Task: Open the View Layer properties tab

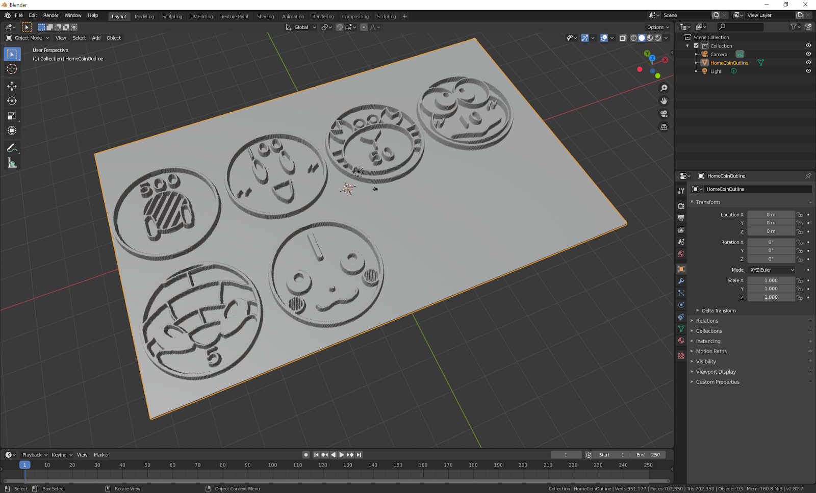Action: click(x=681, y=230)
